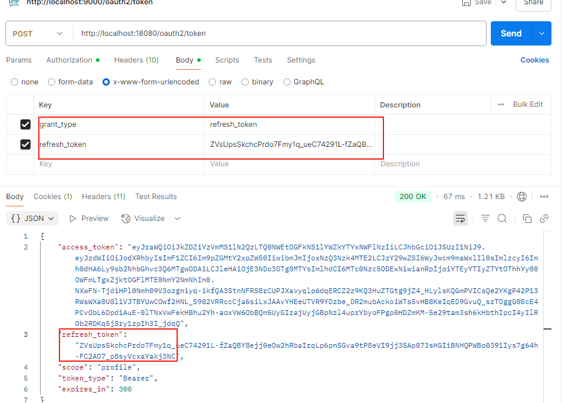Click inside the request URL field

coord(273,33)
